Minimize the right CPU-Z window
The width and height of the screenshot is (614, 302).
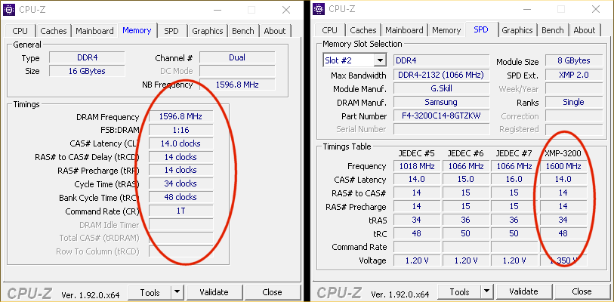(527, 9)
